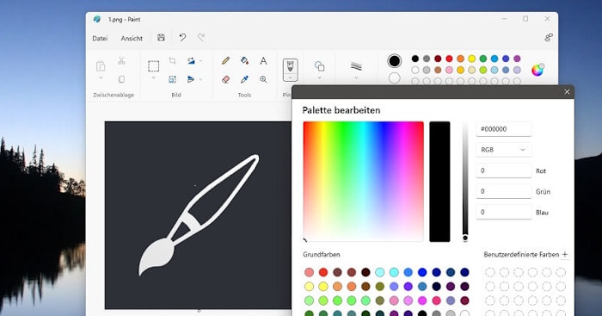602x316 pixels.
Task: Select the Eraser tool
Action: point(225,79)
